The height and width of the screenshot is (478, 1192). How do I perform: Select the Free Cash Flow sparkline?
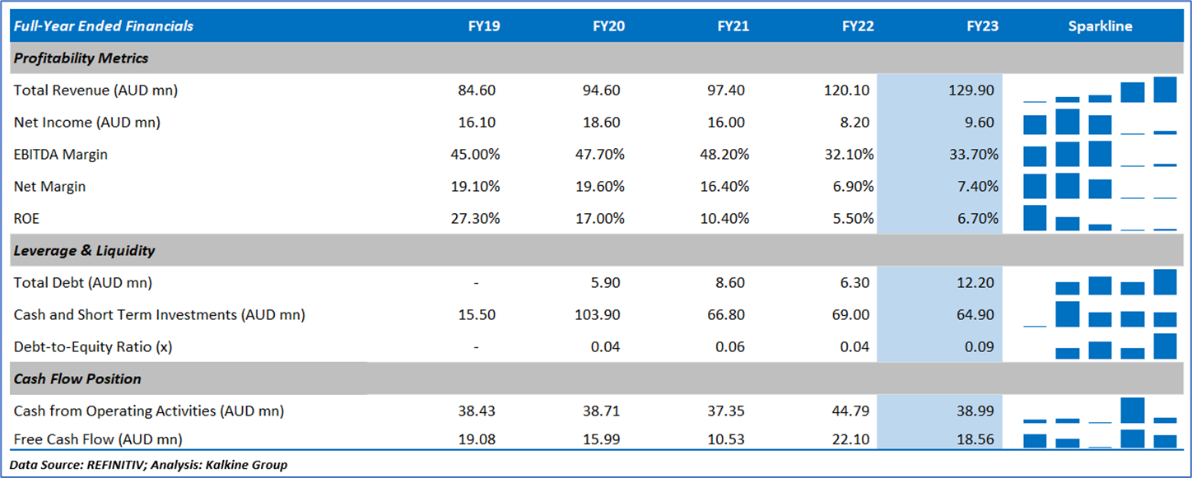click(1100, 439)
